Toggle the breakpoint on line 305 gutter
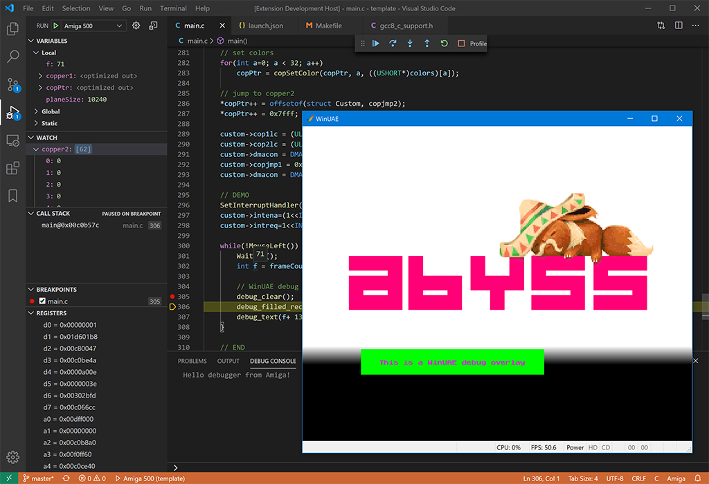The image size is (709, 484). pyautogui.click(x=172, y=297)
